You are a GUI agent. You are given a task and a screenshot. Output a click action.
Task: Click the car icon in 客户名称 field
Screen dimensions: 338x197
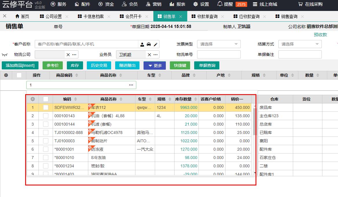click(x=149, y=44)
